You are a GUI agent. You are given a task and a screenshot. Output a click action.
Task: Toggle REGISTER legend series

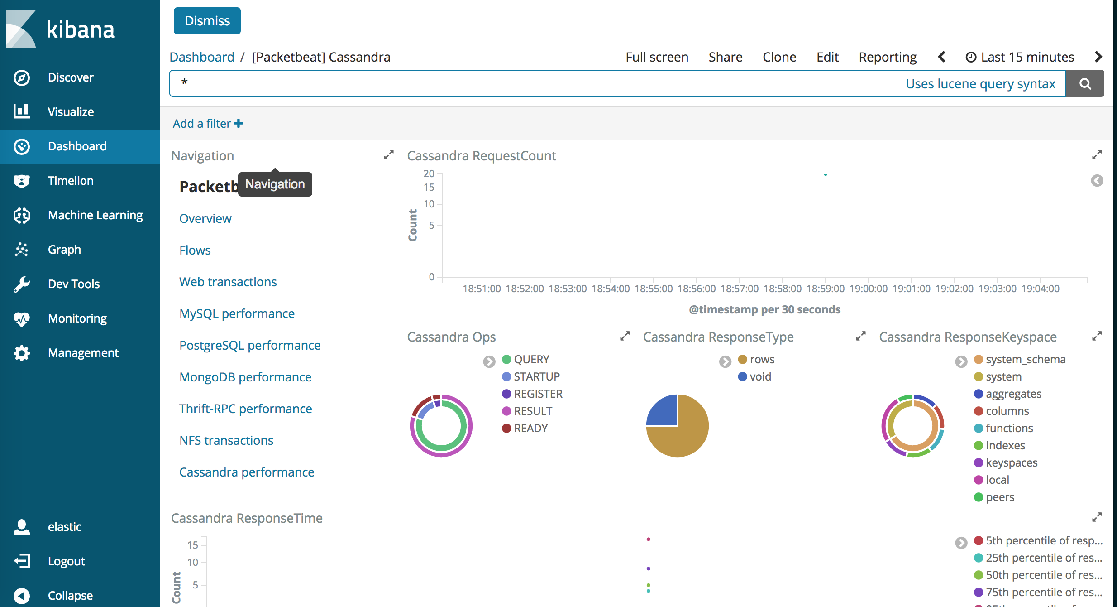pos(532,394)
